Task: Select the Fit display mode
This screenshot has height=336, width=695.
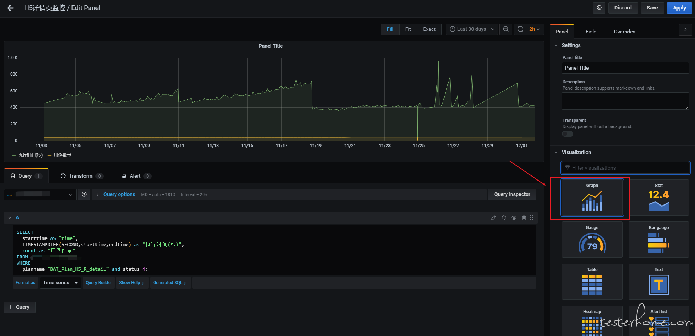Action: (x=408, y=29)
